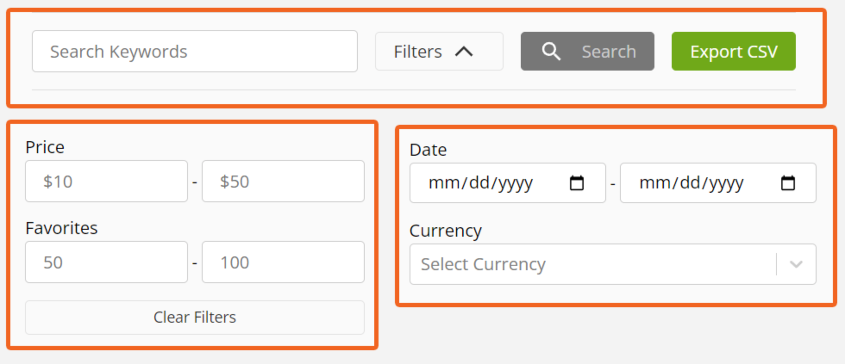Click the magnifying glass search icon
Screen dimensions: 845x364
pos(551,52)
